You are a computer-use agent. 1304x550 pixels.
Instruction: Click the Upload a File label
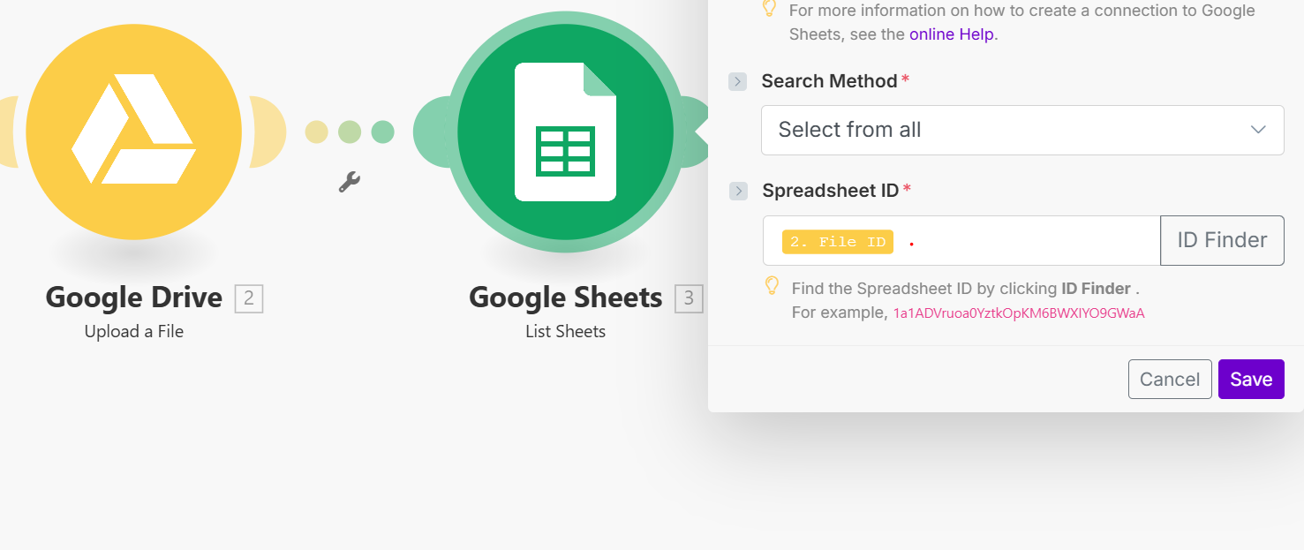pos(134,332)
